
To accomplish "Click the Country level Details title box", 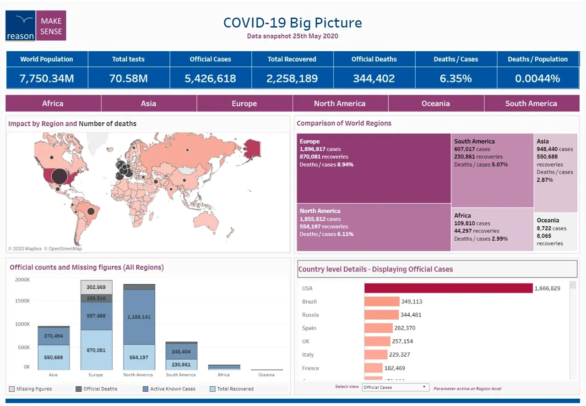I will point(437,269).
